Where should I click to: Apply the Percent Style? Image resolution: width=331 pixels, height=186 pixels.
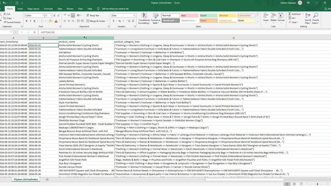click(x=119, y=21)
